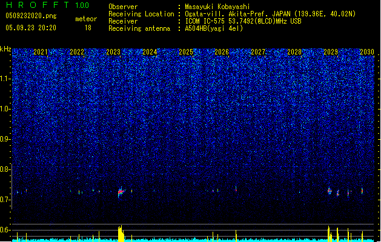The image size is (381, 242).
Task: Click the date stamp 05.09.23 20:20
Action: [31, 28]
